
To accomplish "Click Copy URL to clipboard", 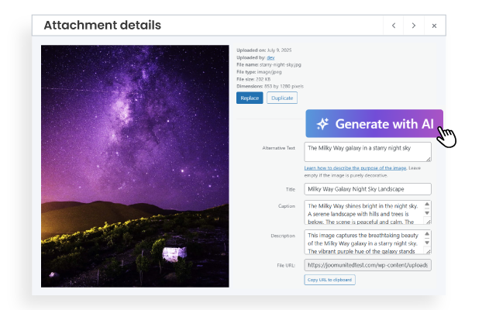I will 329,279.
